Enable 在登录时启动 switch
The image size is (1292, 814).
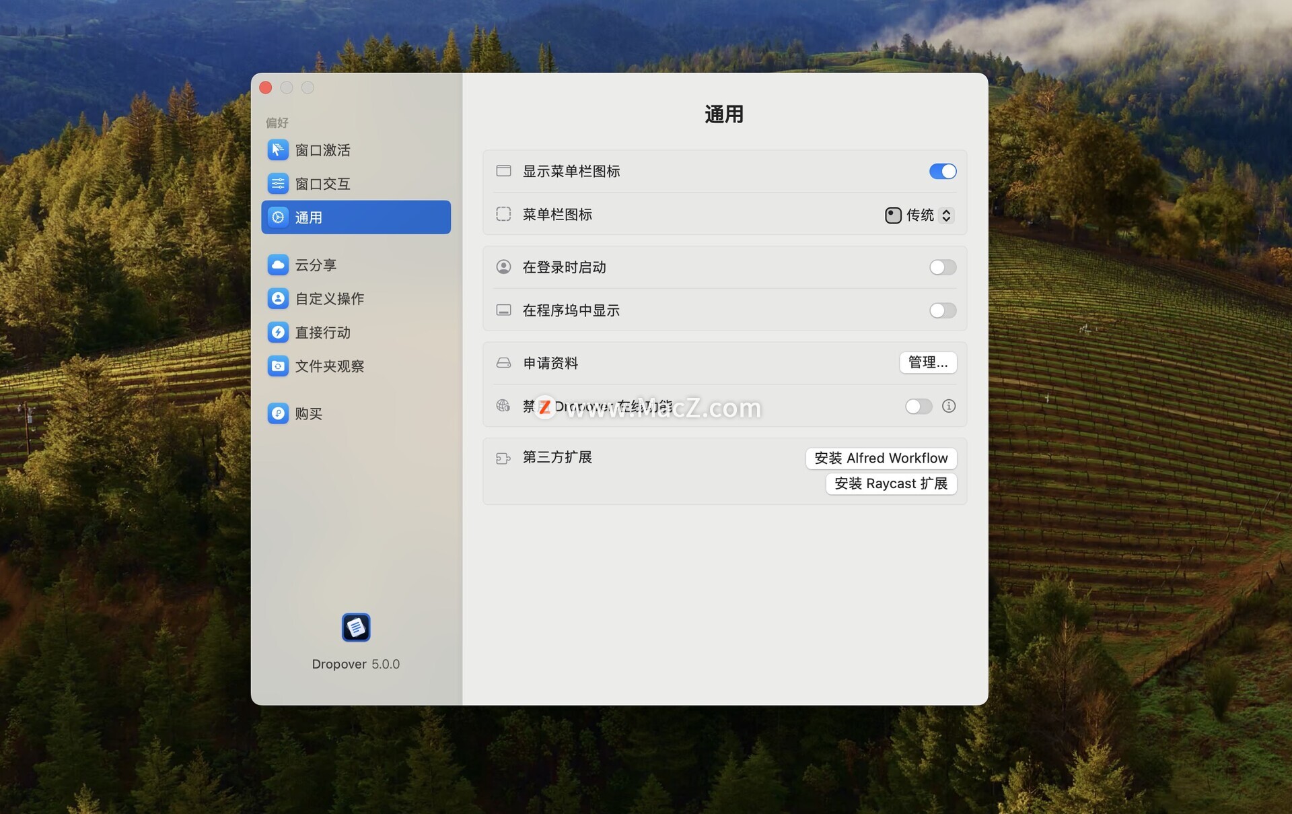coord(943,267)
